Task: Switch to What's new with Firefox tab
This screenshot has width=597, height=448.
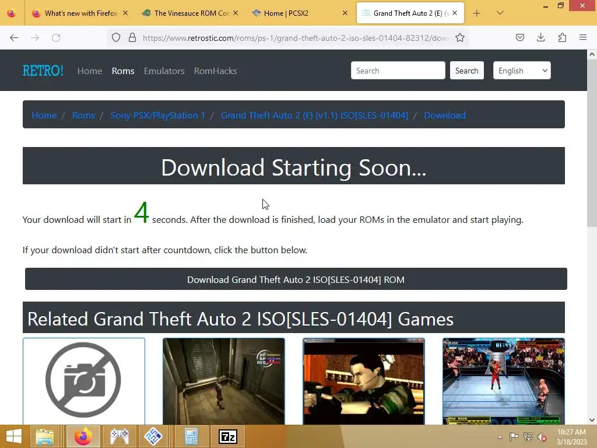Action: tap(80, 13)
